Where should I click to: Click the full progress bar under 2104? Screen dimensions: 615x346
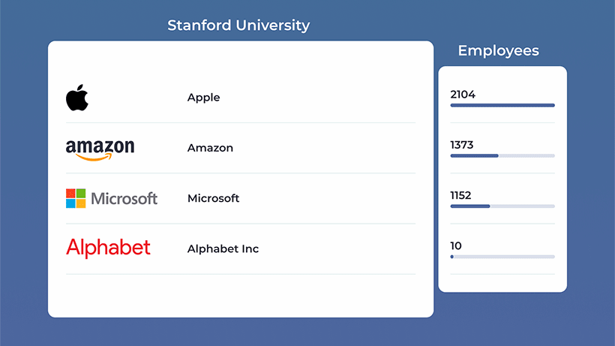502,105
